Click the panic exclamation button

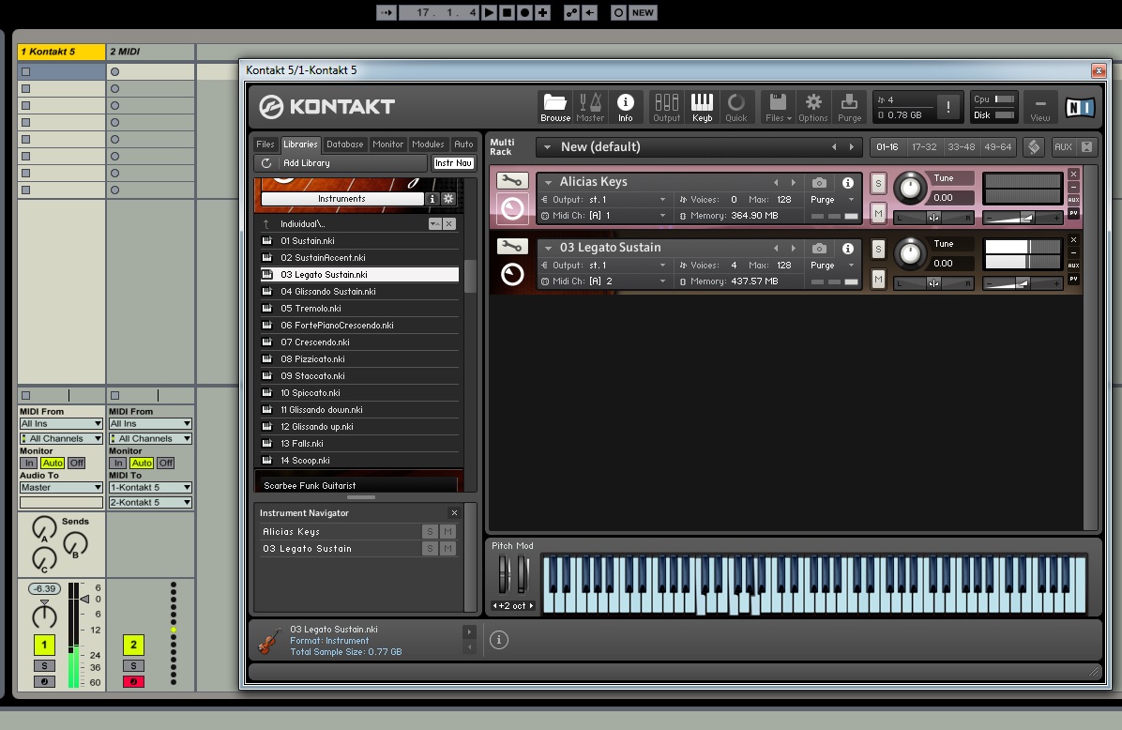click(x=948, y=107)
